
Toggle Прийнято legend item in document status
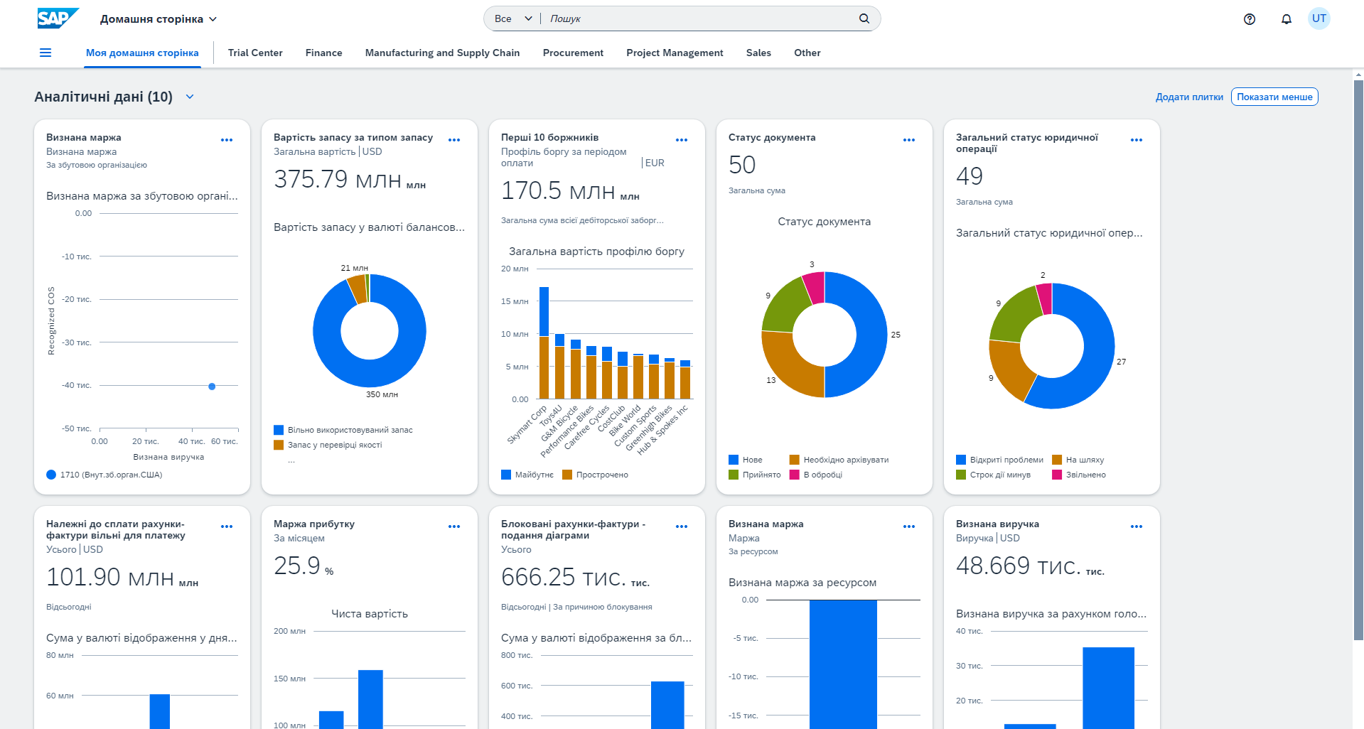755,475
